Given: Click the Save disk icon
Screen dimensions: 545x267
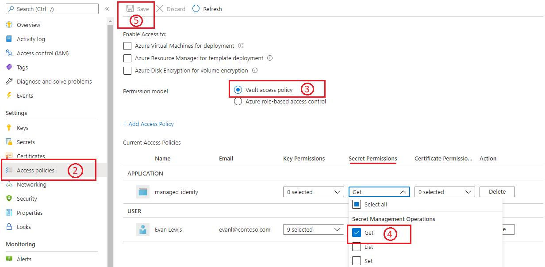Looking at the screenshot, I should (x=130, y=9).
